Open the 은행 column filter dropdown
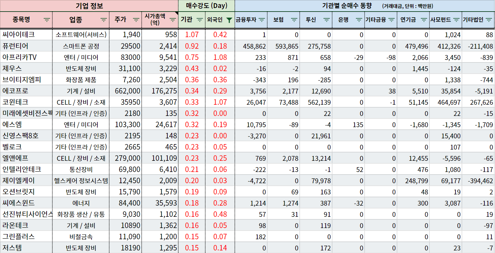Image resolution: width=495 pixels, height=253 pixels. click(359, 20)
